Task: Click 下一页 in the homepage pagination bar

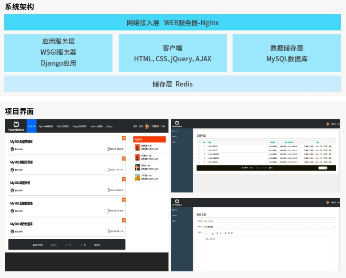Action: [83, 245]
